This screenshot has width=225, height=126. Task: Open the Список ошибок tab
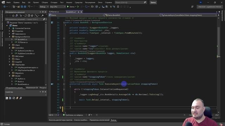[x=81, y=120]
